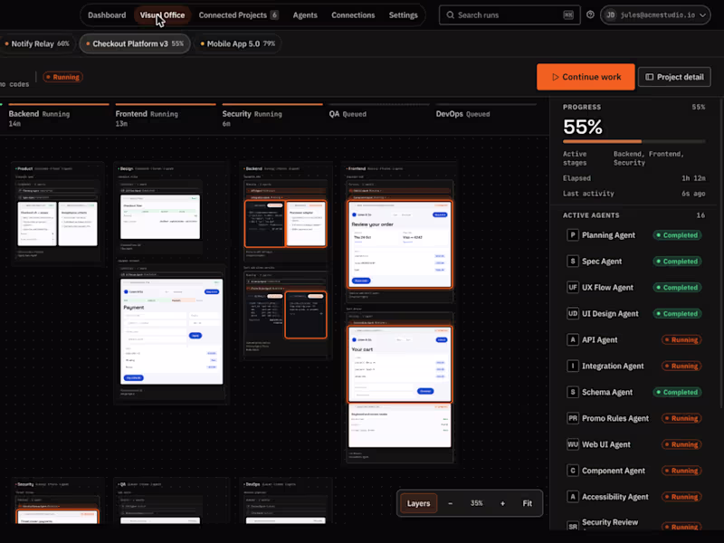Select the Security Running stage
This screenshot has height=543, width=724.
click(272, 118)
